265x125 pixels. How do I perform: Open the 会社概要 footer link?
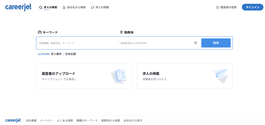(31, 121)
